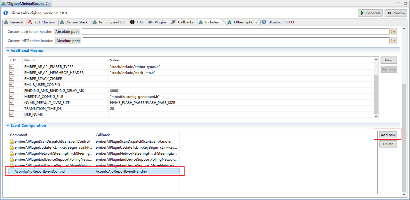Enable the TRANSITION_TIME_DS macro checkbox
This screenshot has height=200, width=410.
pos(12,109)
